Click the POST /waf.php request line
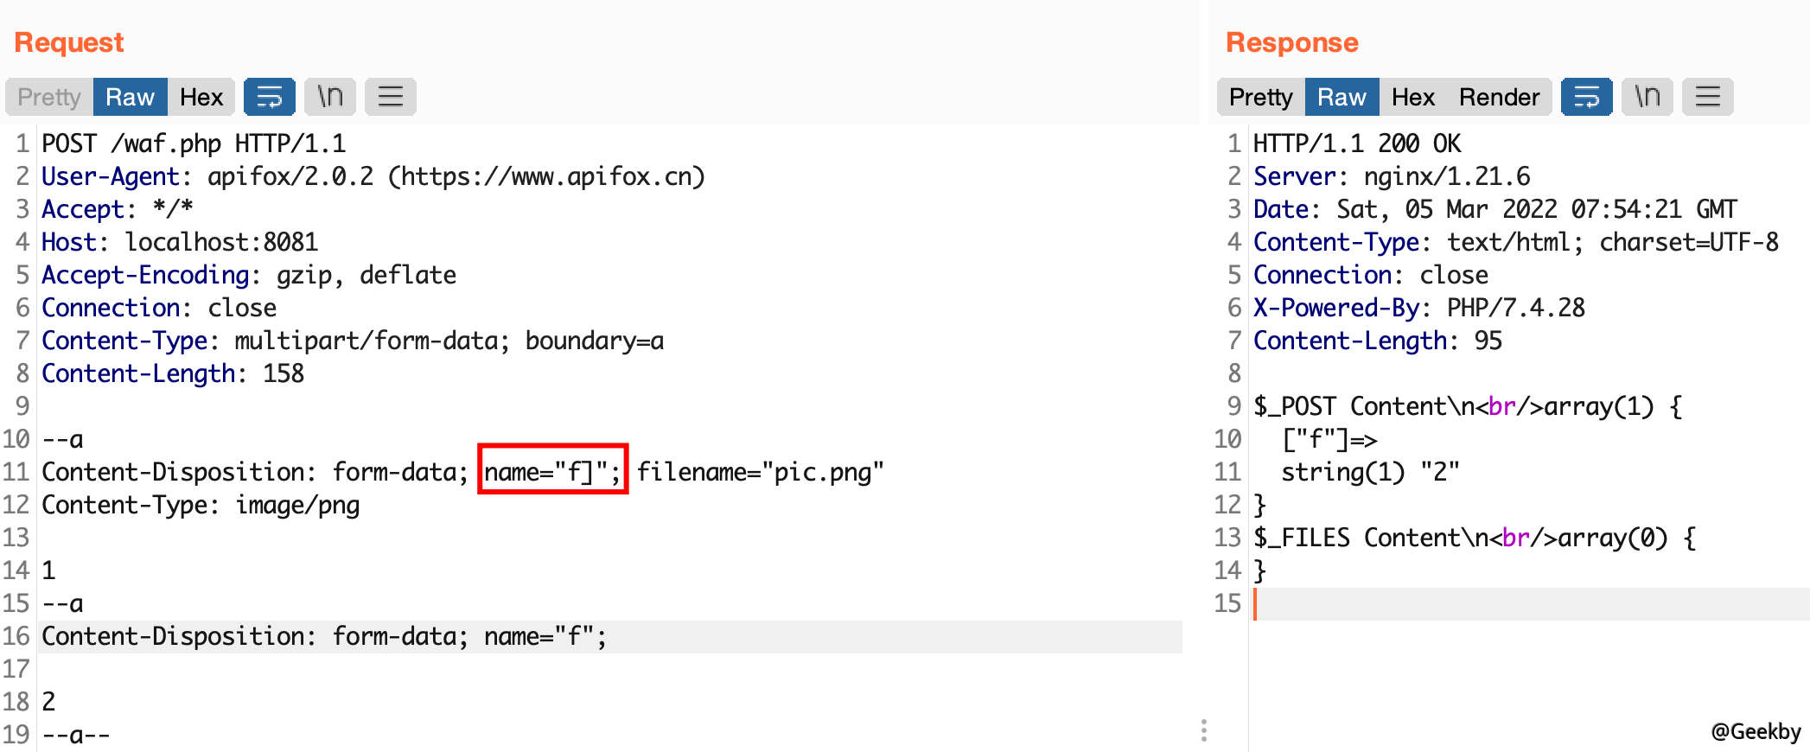This screenshot has height=752, width=1810. [x=194, y=143]
